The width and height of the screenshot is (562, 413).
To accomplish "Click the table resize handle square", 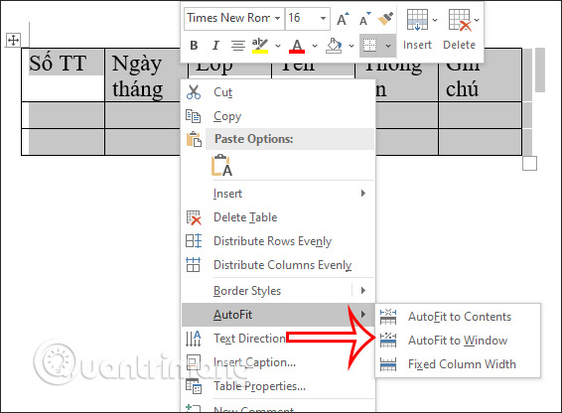I will pyautogui.click(x=530, y=163).
